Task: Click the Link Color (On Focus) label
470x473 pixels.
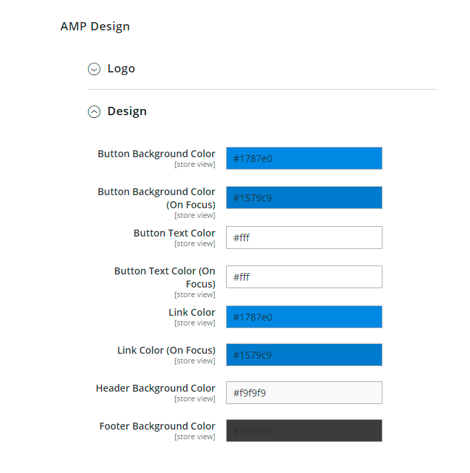Action: 166,350
